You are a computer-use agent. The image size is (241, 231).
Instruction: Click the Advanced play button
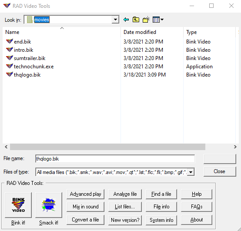(85, 194)
